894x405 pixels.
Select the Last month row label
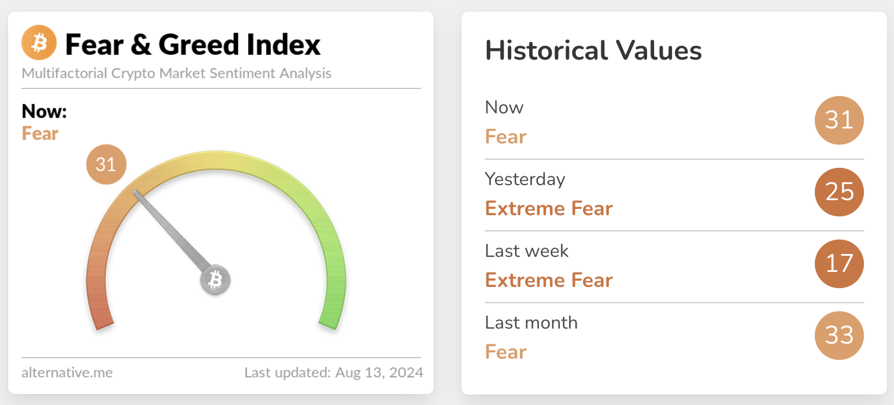[531, 322]
